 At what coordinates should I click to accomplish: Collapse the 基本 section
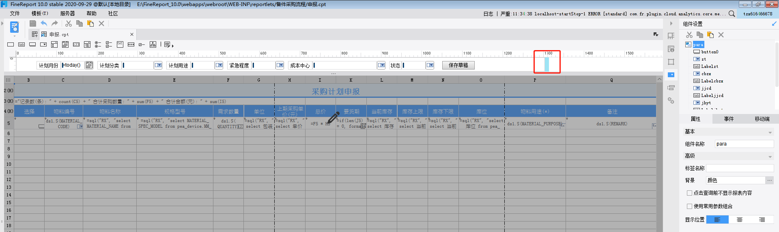770,132
